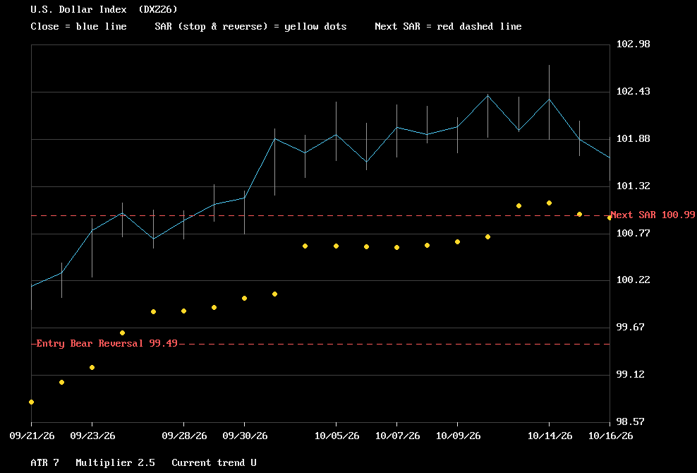
Task: Select the 102.98 price axis label
Action: [x=633, y=44]
